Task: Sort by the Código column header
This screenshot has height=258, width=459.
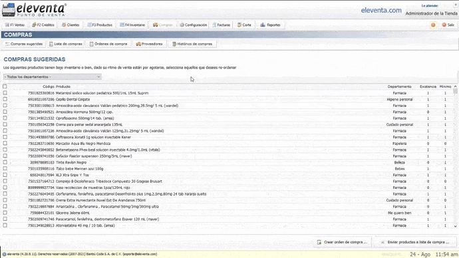Action: tap(49, 86)
